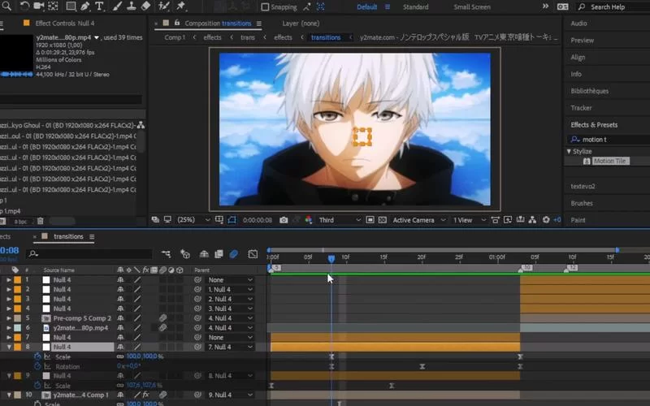Collapse layer 10 y2mate Comp 1
This screenshot has height=406, width=650.
(8, 395)
